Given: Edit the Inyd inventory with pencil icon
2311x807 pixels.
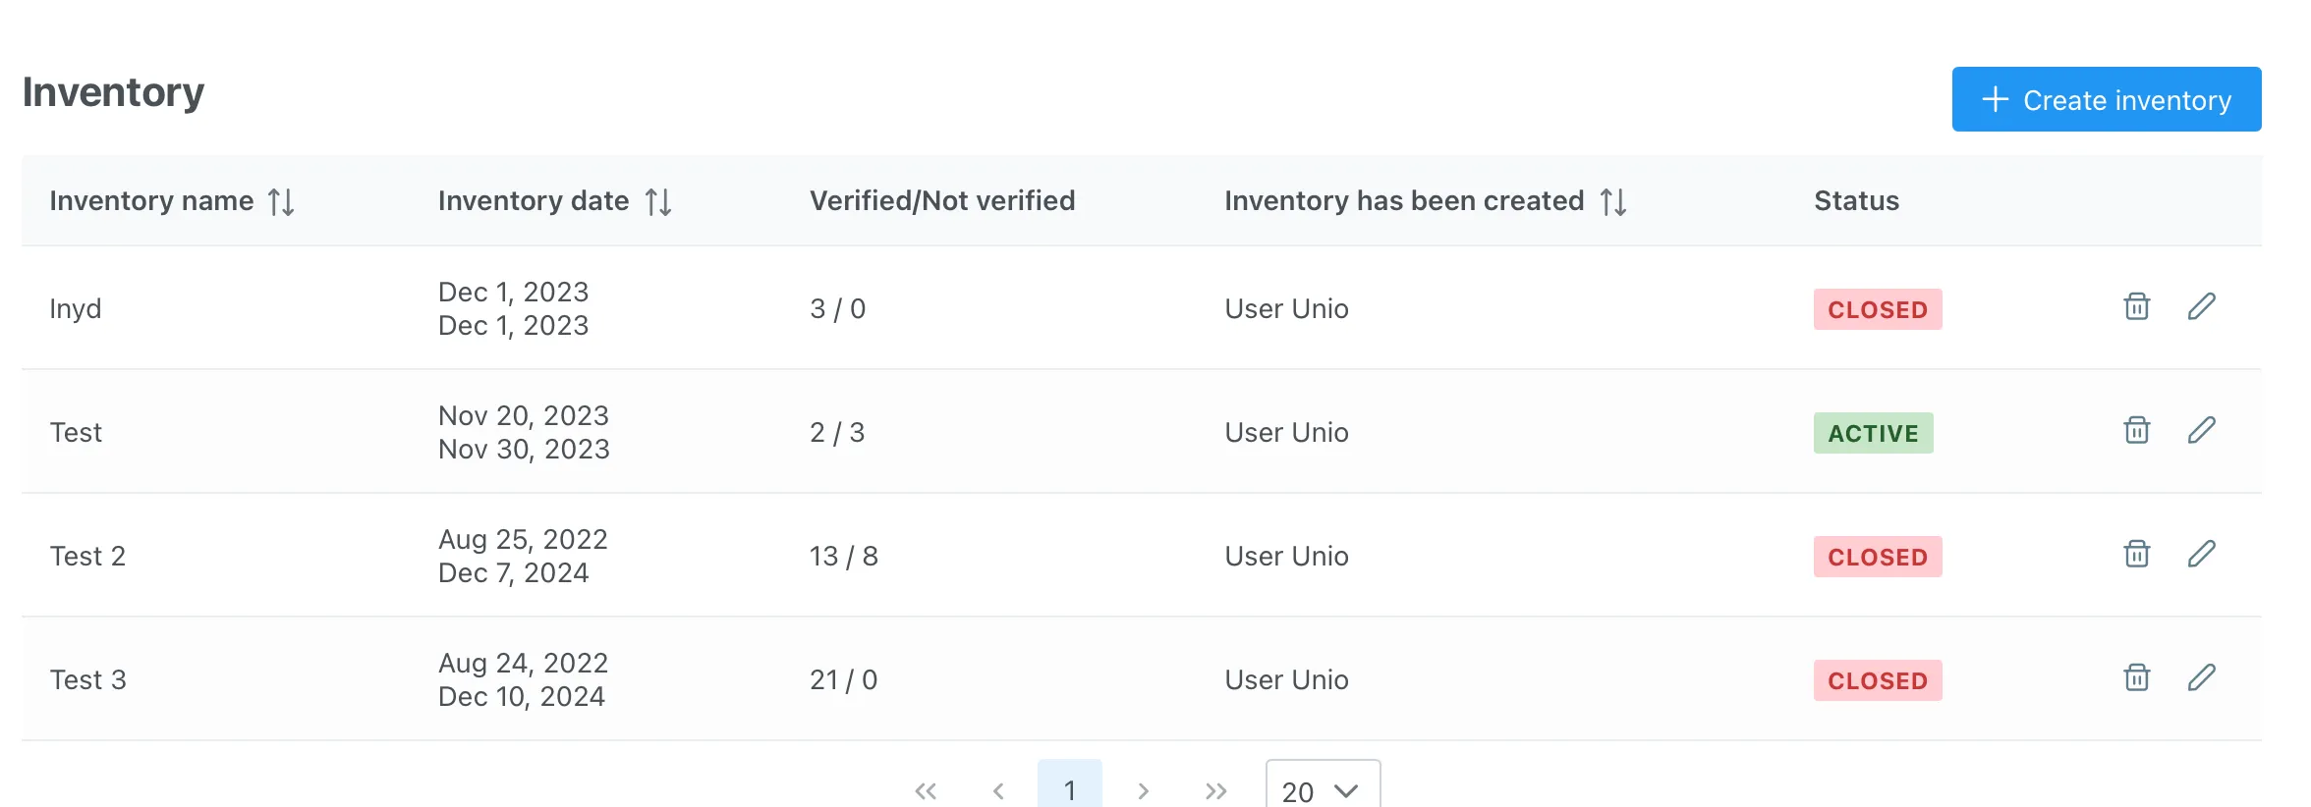Looking at the screenshot, I should coord(2201,307).
